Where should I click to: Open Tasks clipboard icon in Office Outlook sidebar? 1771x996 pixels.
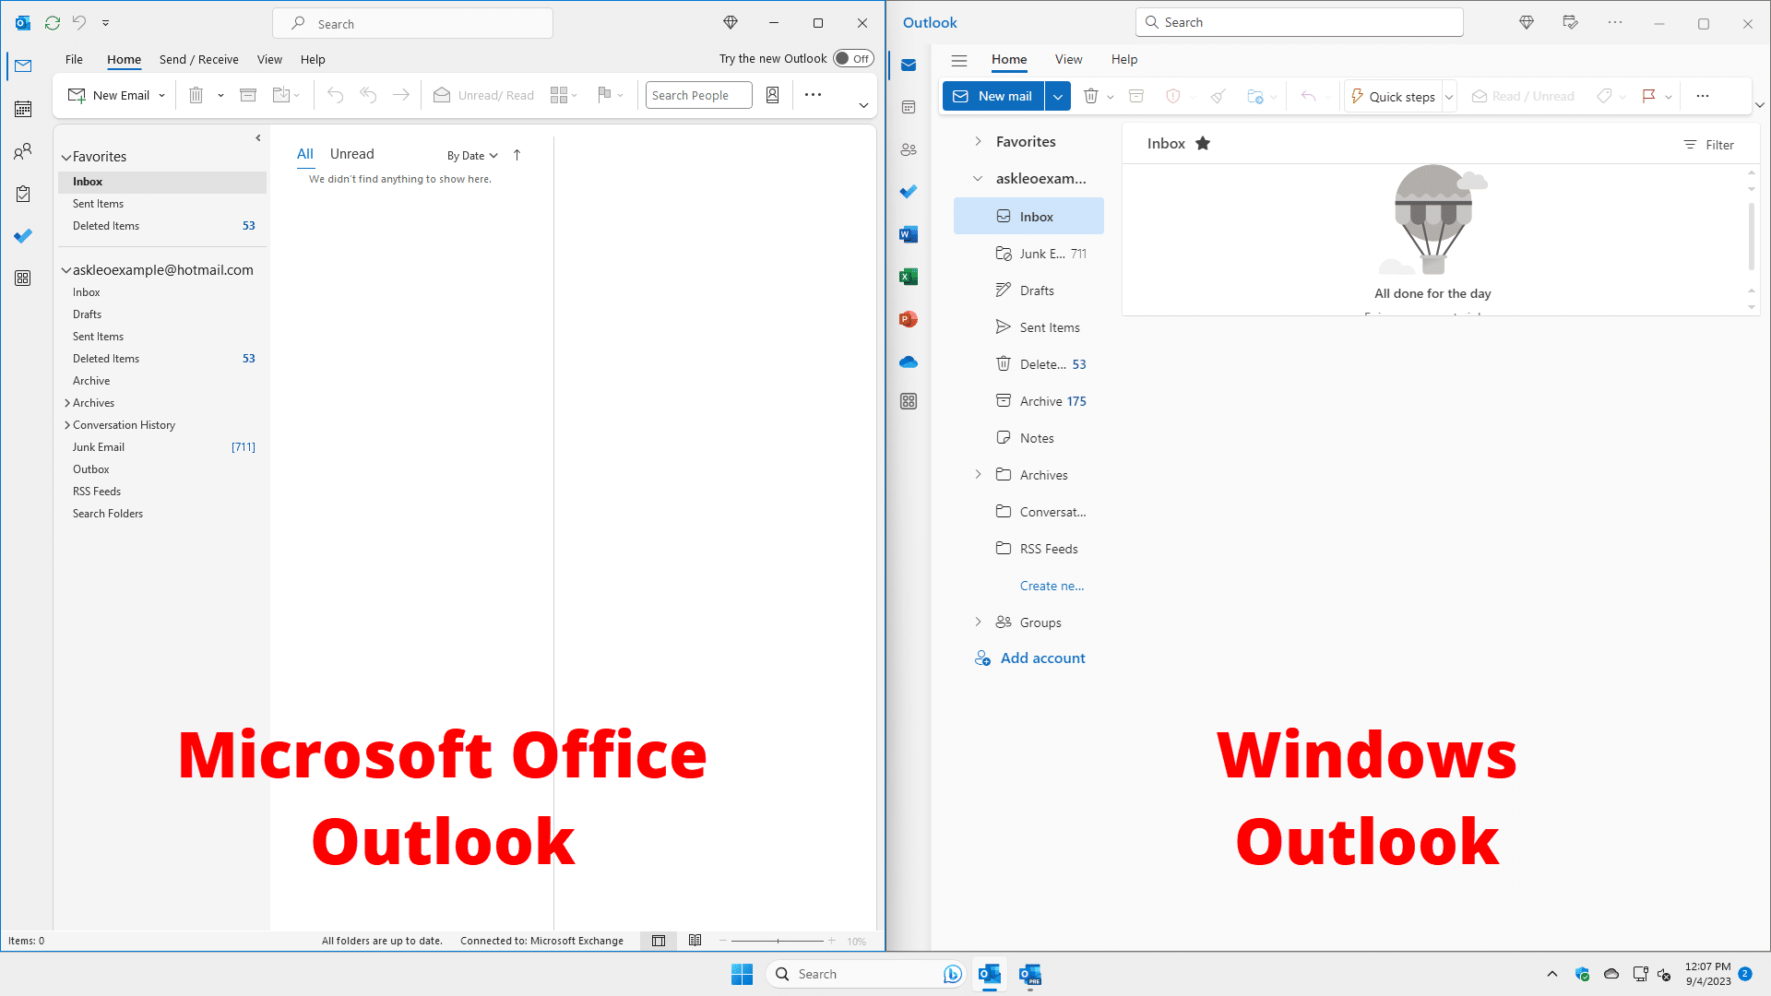click(x=23, y=194)
